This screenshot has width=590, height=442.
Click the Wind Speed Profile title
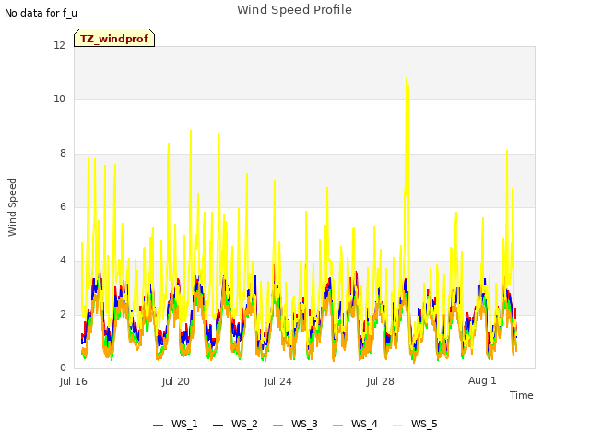(294, 10)
